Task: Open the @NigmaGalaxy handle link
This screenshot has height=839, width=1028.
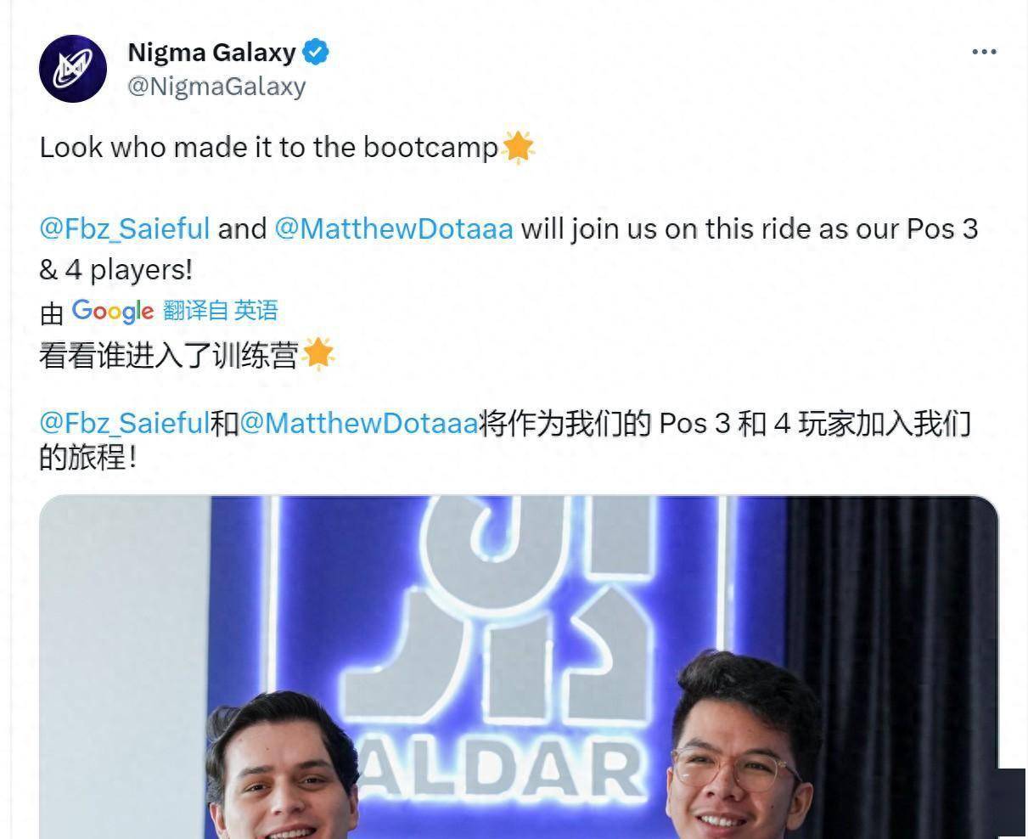Action: (216, 86)
